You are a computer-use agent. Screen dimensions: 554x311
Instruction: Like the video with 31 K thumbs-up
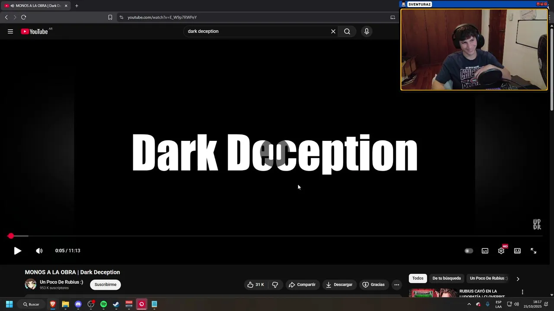255,285
